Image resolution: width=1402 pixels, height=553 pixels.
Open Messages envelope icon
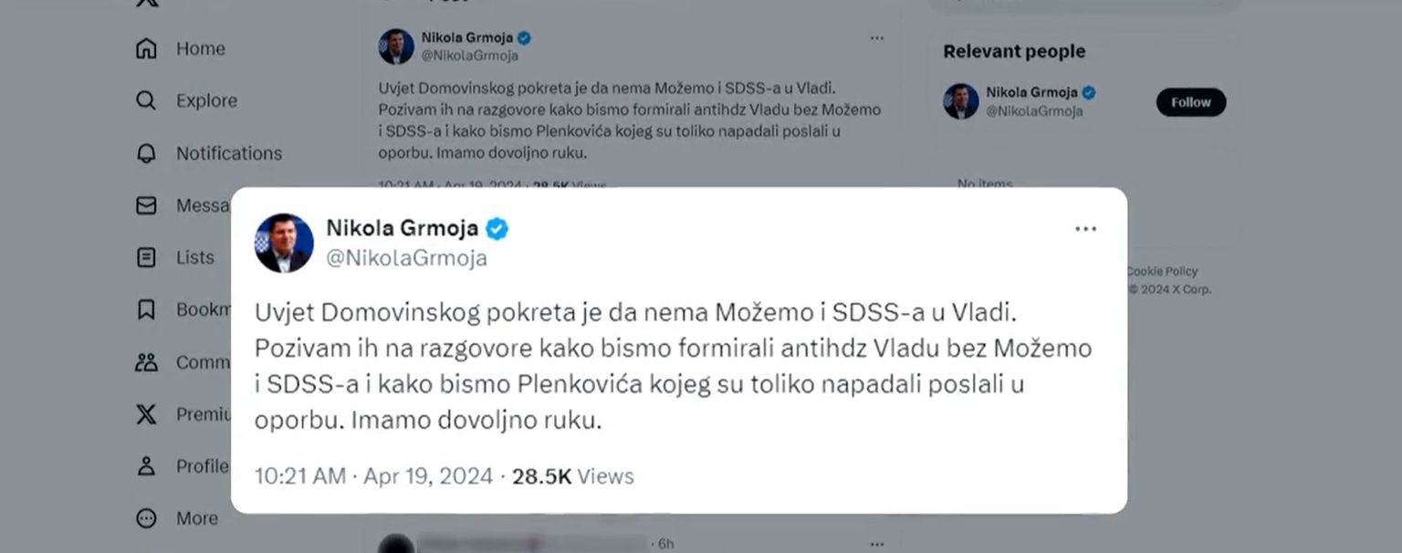(x=146, y=205)
